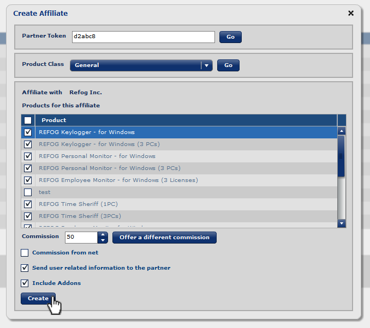The height and width of the screenshot is (328, 370).
Task: Click the product list scrollbar thumb
Action: [x=341, y=156]
